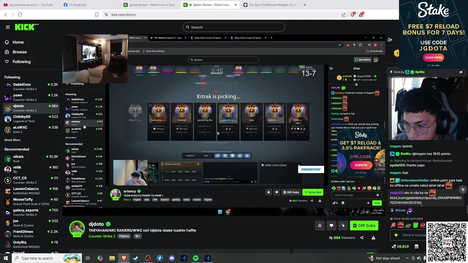This screenshot has width=468, height=263.
Task: Insert the green Pepe emote in chat
Action: click(x=408, y=225)
